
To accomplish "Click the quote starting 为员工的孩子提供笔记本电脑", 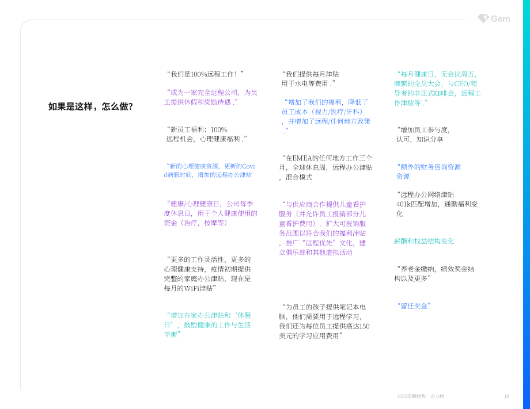I will coord(324,321).
